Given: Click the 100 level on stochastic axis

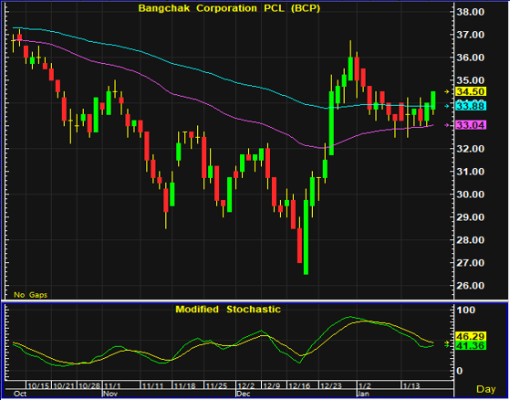Looking at the screenshot, I should pos(466,310).
